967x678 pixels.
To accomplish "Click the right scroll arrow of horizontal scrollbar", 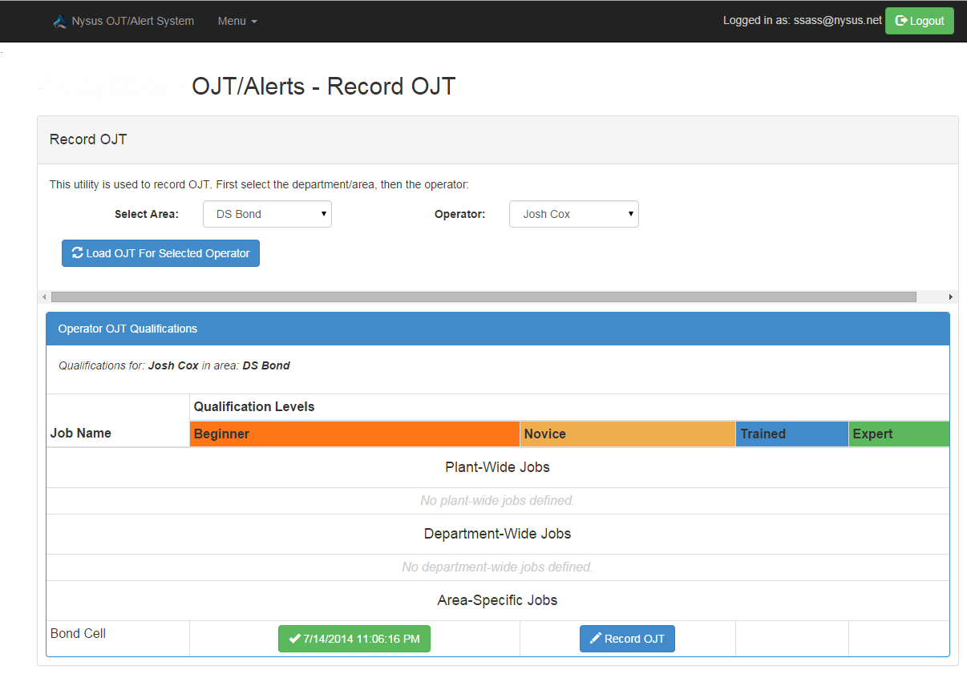I will click(x=951, y=297).
